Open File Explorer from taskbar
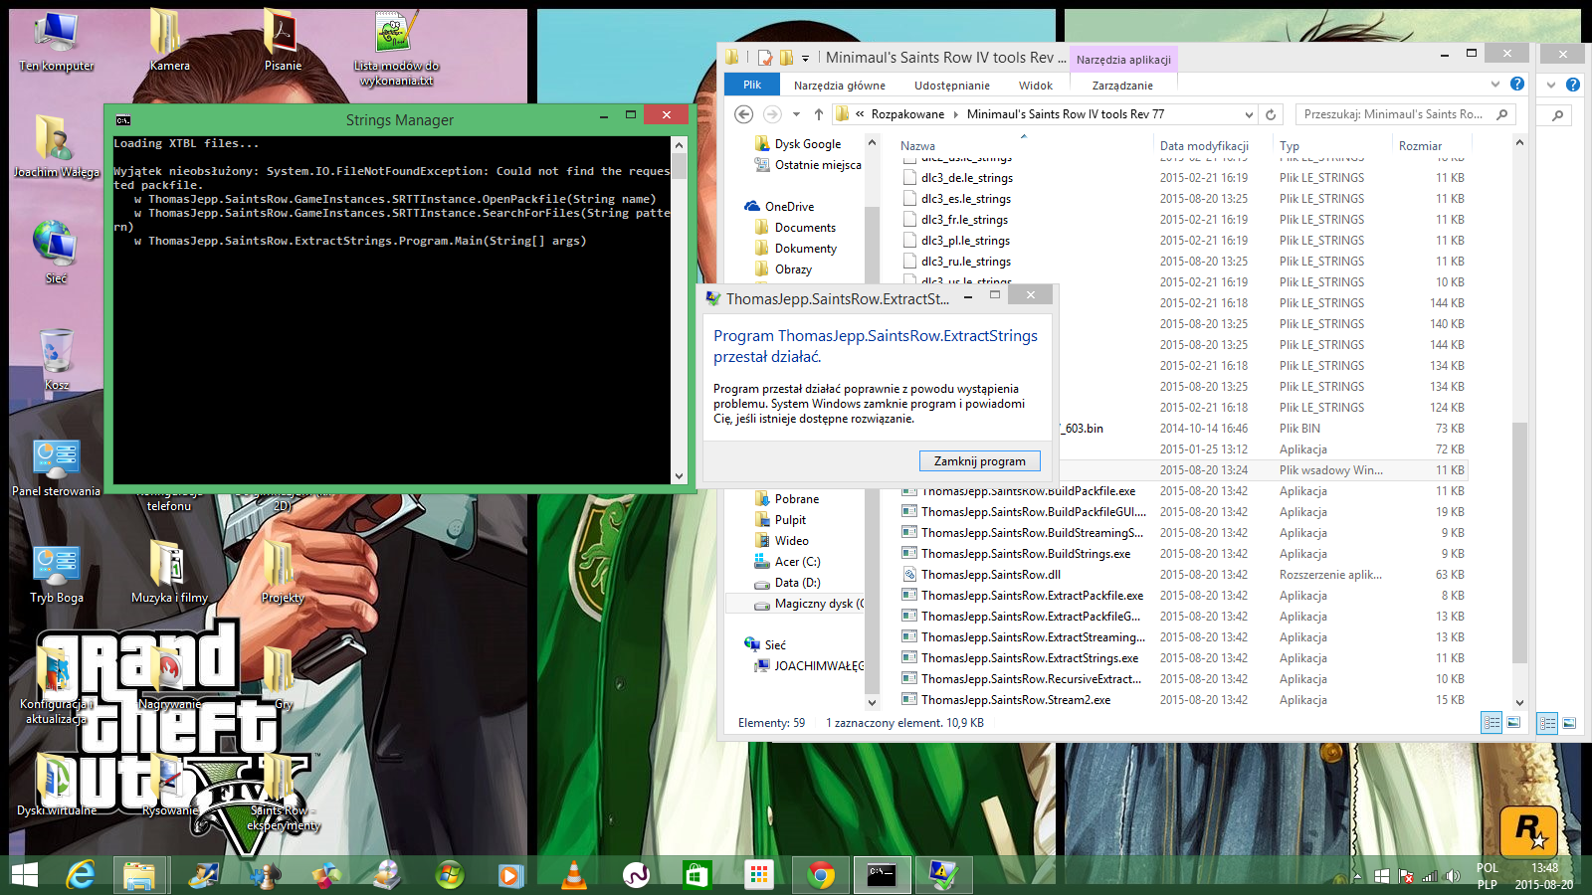Screen dimensions: 1592x895 (x=139, y=875)
